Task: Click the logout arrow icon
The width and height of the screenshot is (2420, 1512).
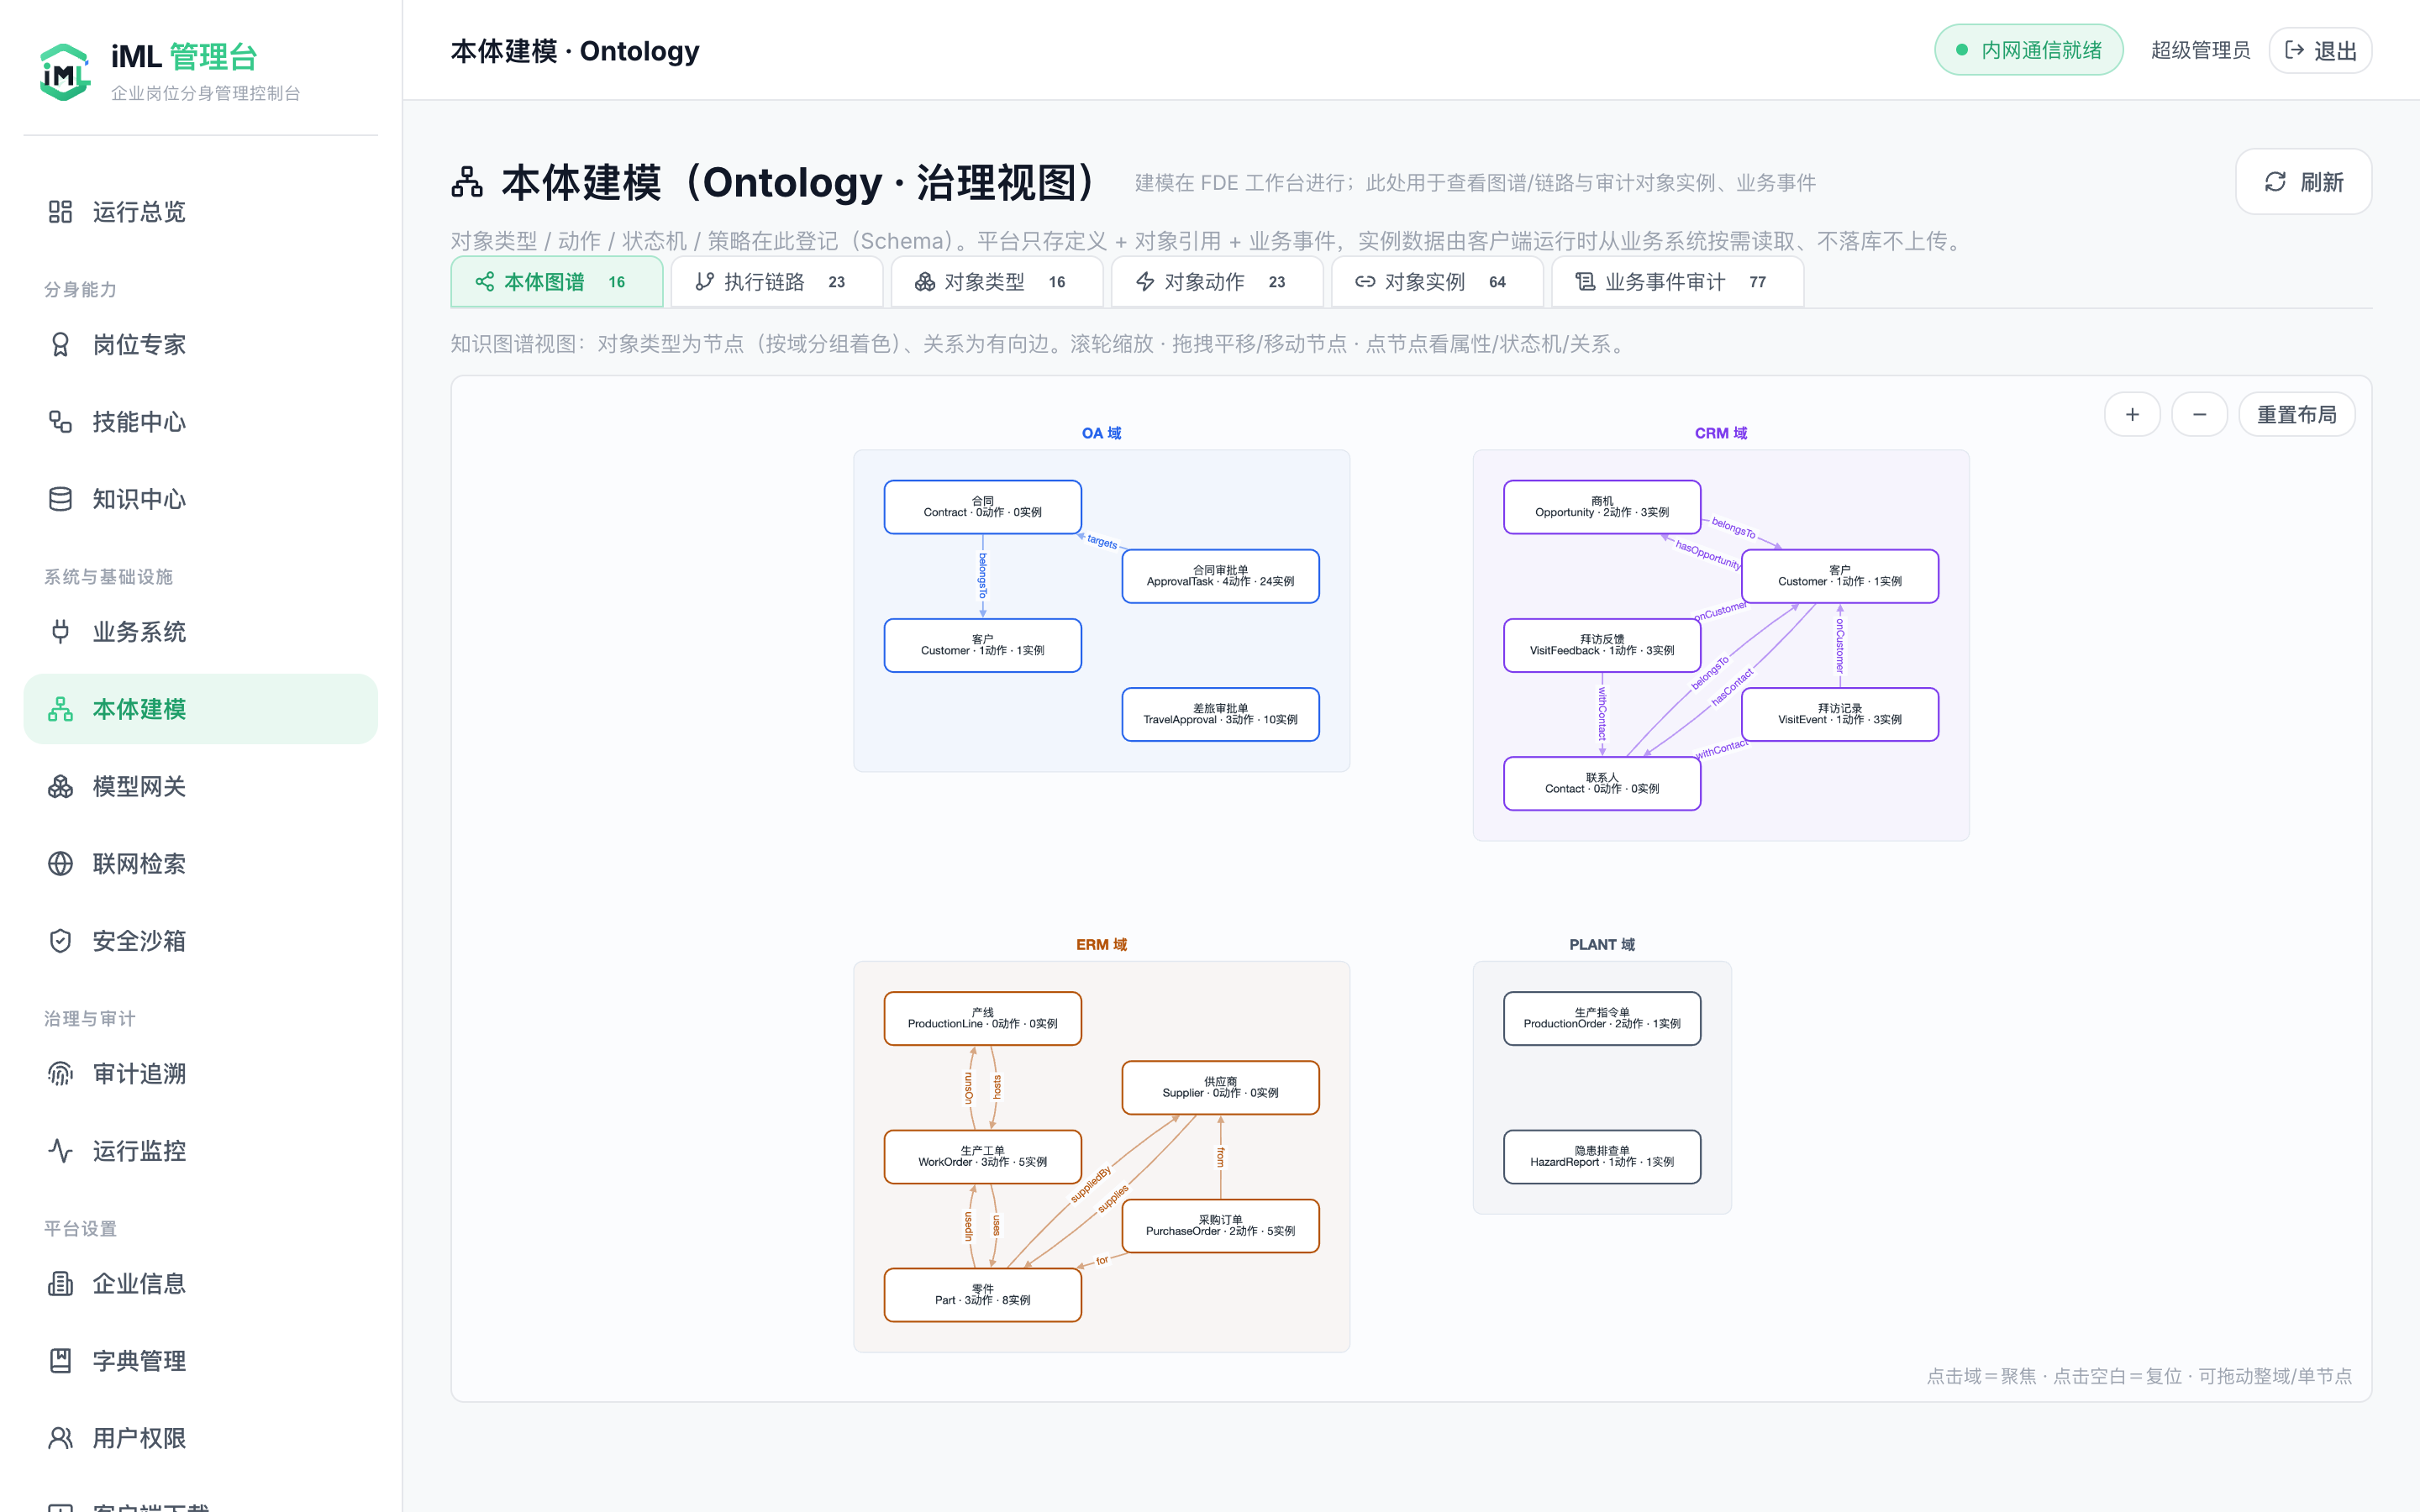Action: (2295, 50)
